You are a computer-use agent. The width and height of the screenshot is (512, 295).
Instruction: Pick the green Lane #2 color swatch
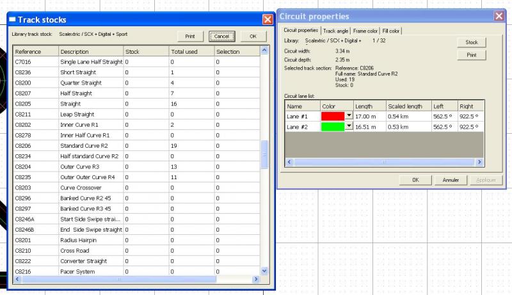tap(332, 127)
